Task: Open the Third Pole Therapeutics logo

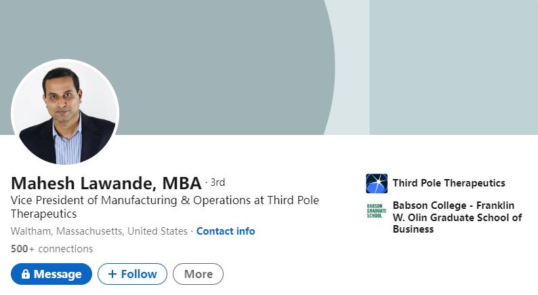Action: (377, 183)
